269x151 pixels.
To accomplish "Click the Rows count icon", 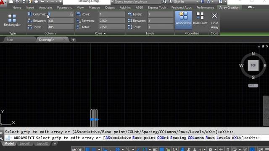I will tap(79, 14).
